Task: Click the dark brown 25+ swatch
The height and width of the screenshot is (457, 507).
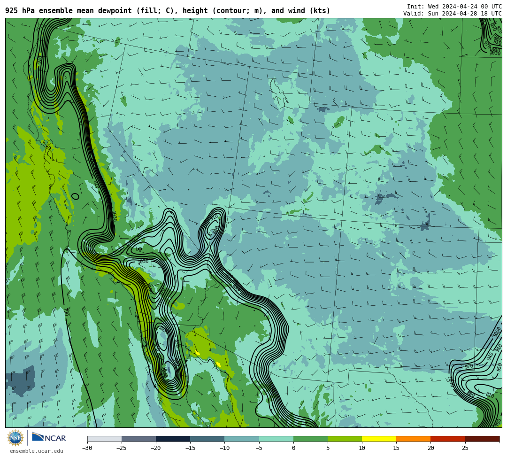Action: 482,439
